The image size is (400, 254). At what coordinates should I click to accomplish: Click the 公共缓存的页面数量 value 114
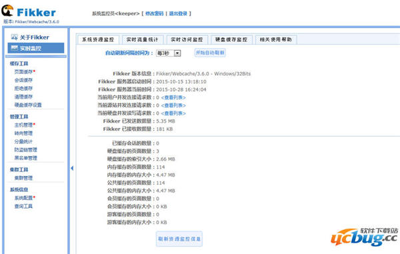[161, 183]
